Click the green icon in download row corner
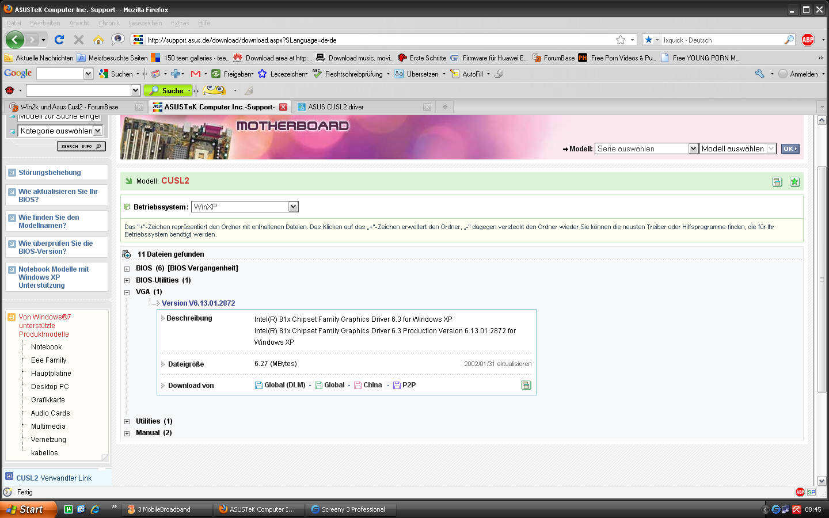The width and height of the screenshot is (829, 518). (526, 385)
